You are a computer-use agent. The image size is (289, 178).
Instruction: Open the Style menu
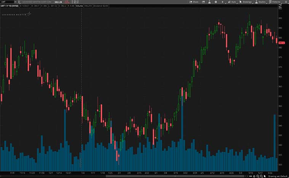(x=232, y=2)
